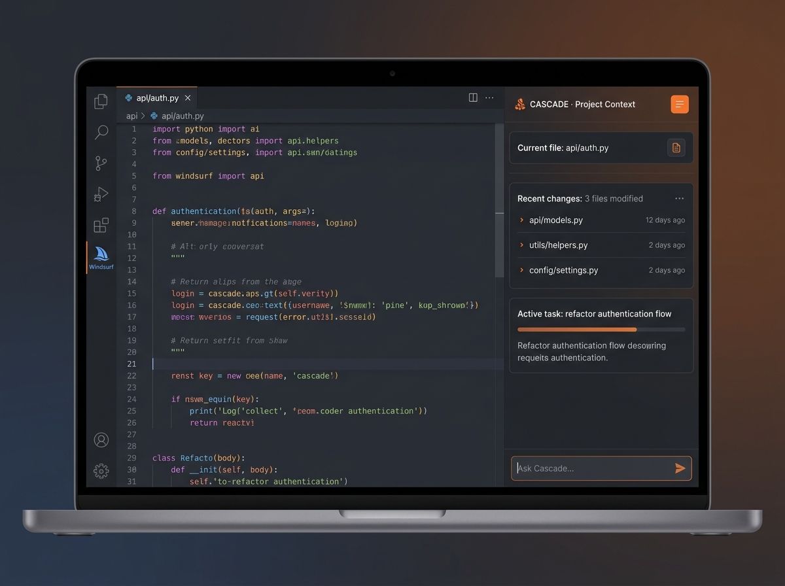Viewport: 785px width, 586px height.
Task: Click the 'api' breadcrumb segment
Action: (x=132, y=116)
